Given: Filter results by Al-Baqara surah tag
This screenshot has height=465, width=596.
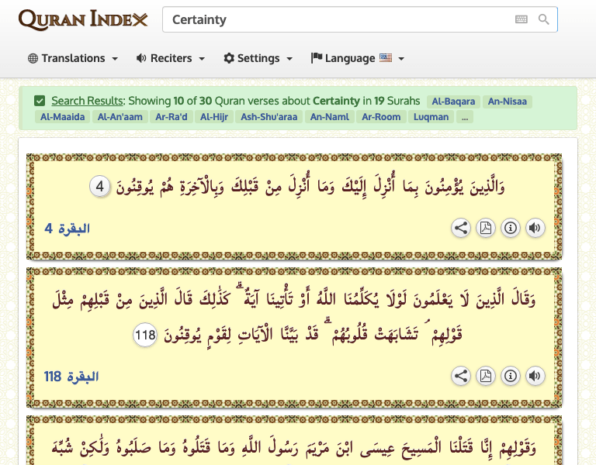Looking at the screenshot, I should click(453, 101).
